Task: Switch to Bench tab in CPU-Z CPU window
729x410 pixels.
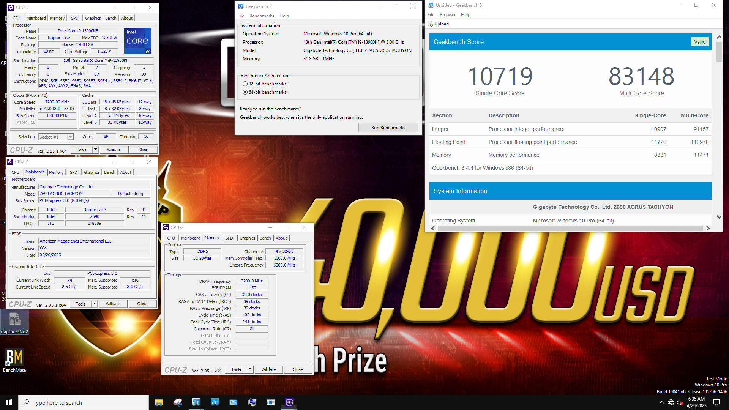Action: point(111,18)
